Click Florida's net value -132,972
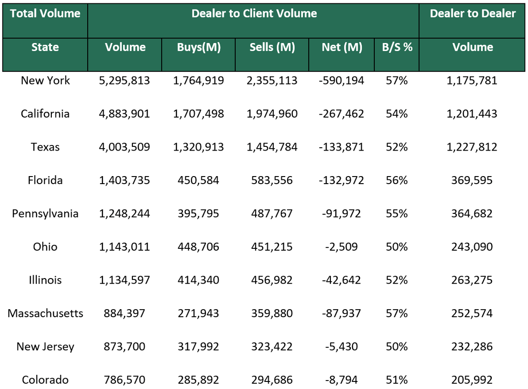Viewport: 528px width, 389px height. (341, 180)
